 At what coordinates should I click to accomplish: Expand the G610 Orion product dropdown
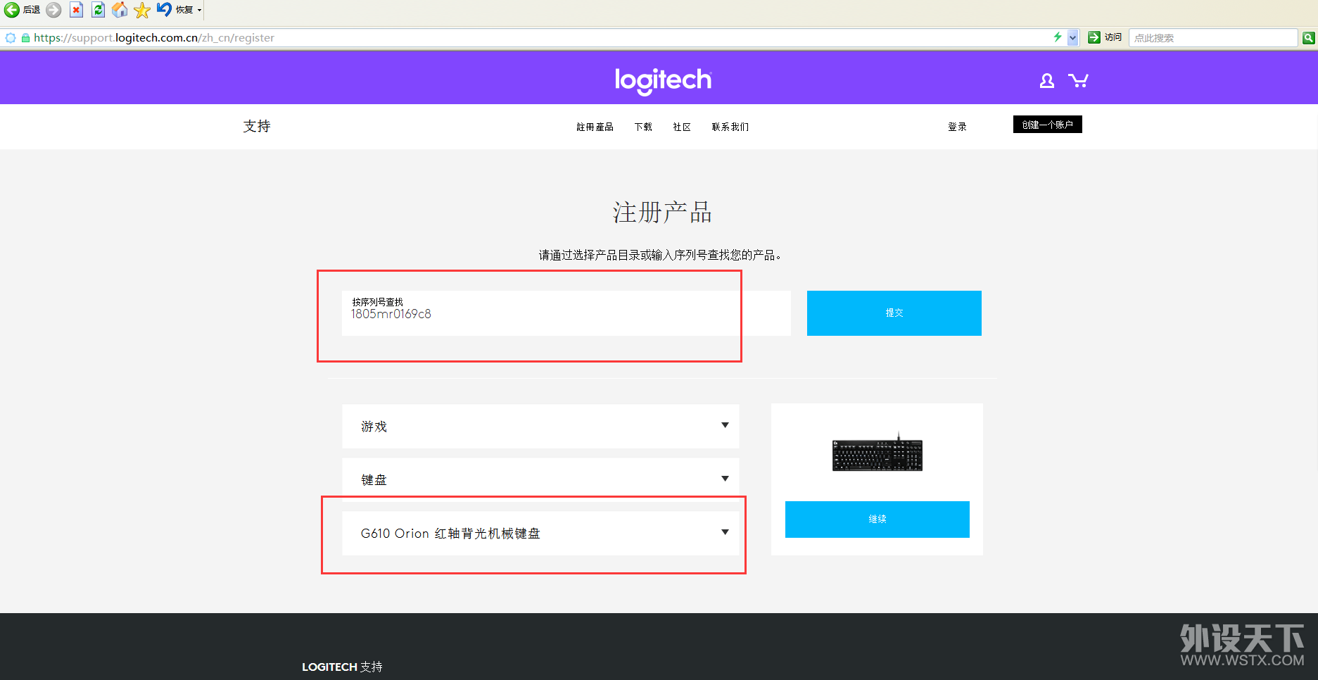[x=540, y=533]
